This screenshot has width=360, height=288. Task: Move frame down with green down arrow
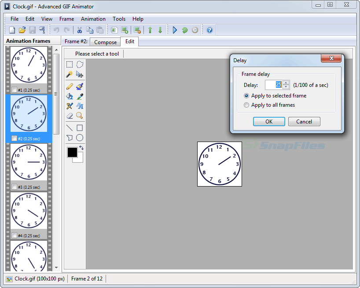160,30
